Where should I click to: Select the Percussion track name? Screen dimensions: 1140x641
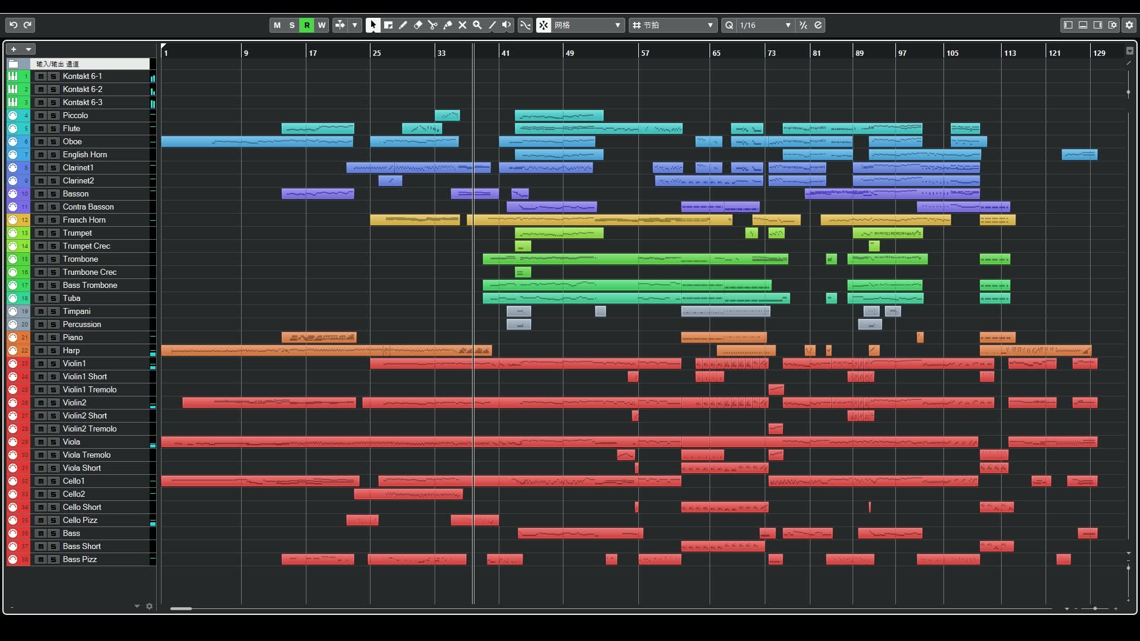[82, 324]
